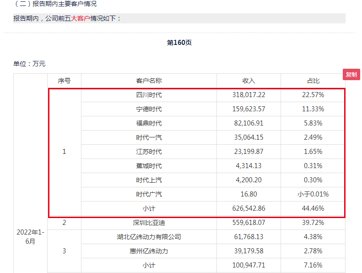Viewport: 362px width, 273px height.
Task: Click the highlighted 大客户 keyword
Action: (x=80, y=19)
